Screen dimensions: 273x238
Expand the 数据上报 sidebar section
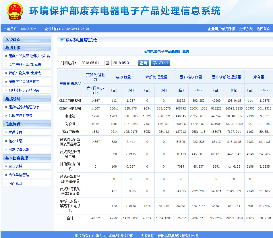click(x=13, y=48)
